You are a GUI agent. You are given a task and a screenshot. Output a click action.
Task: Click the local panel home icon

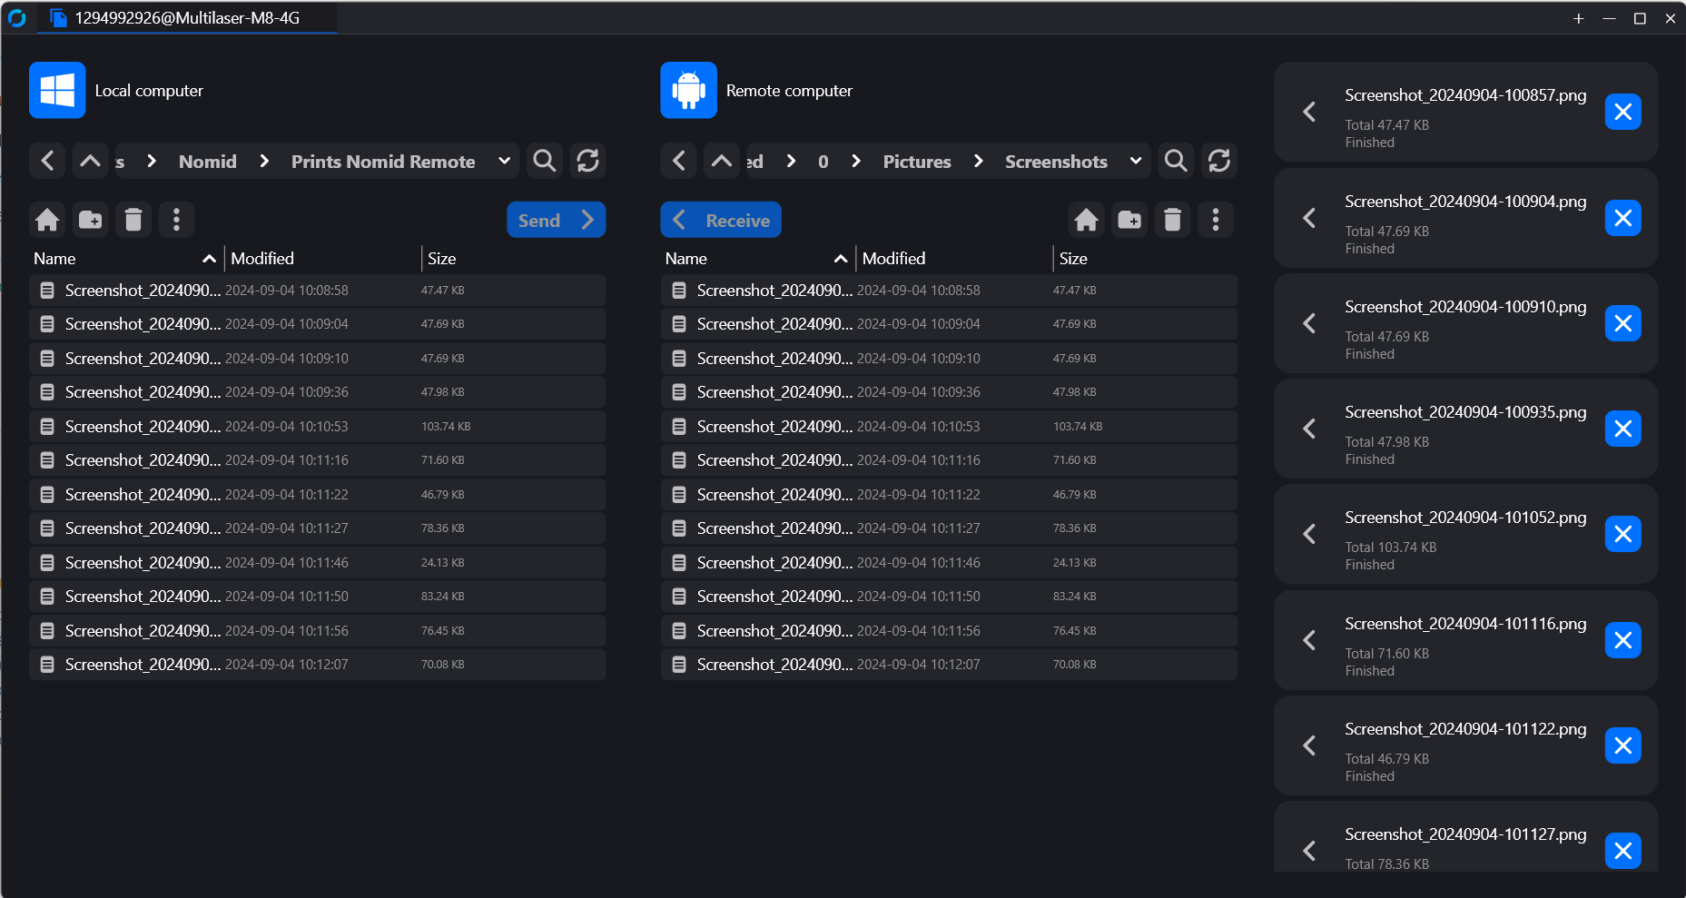[x=47, y=220]
